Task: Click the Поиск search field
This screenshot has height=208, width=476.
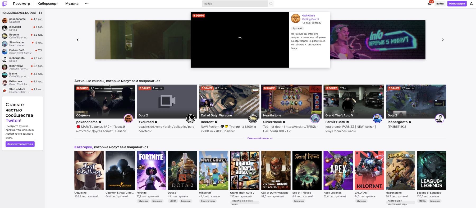Action: [x=235, y=4]
